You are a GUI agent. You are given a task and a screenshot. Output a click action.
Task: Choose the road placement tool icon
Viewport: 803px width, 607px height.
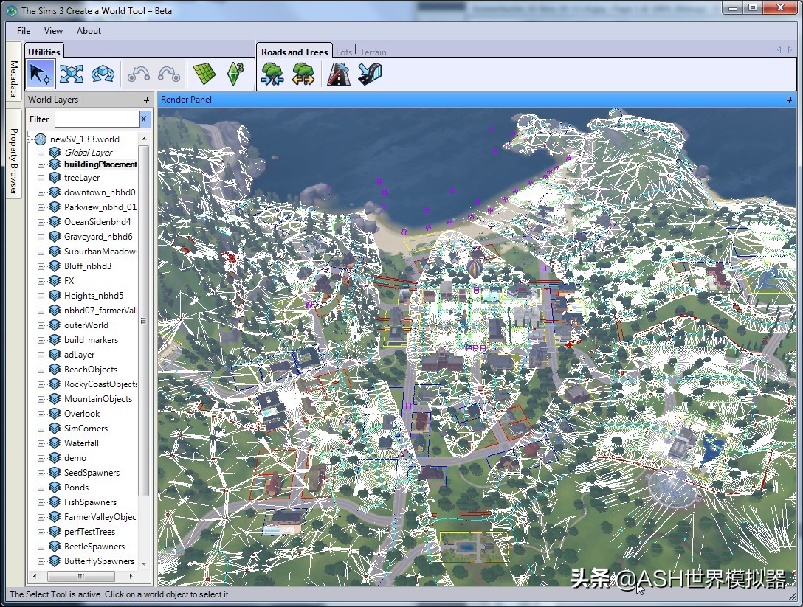[339, 74]
